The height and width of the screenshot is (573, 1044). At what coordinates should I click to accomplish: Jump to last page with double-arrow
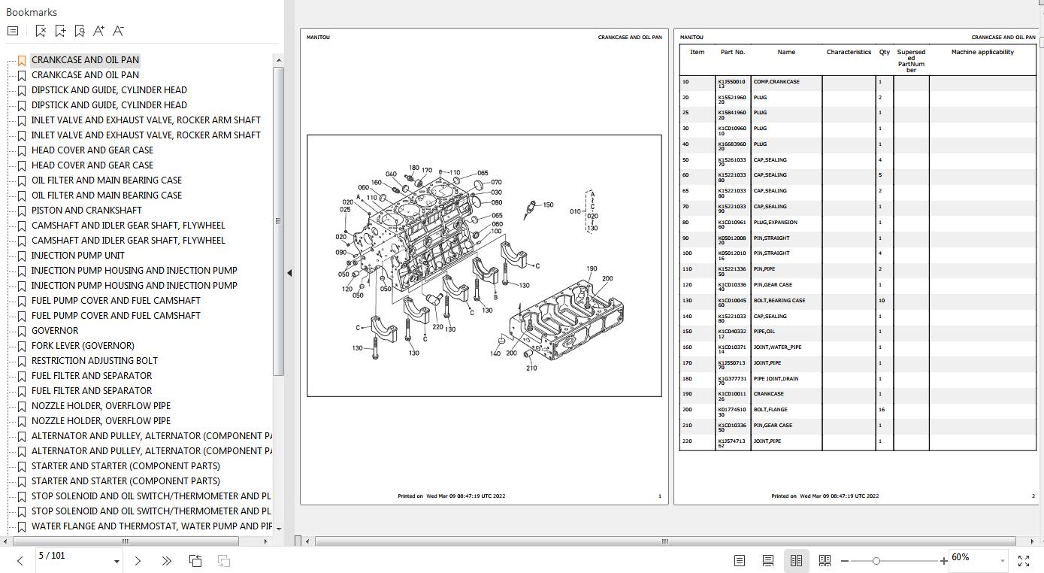166,560
